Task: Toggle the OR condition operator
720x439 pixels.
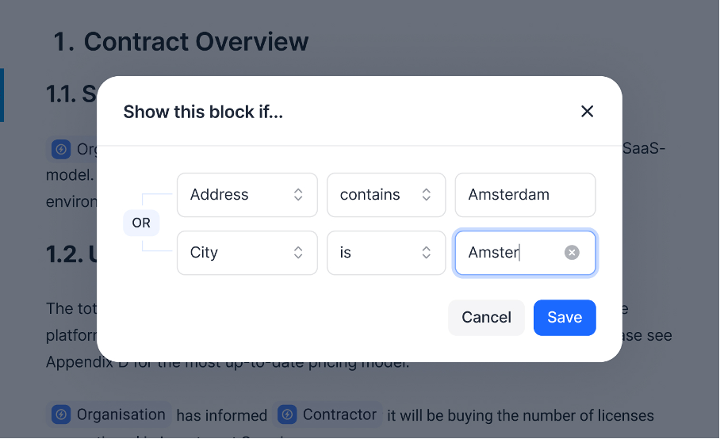Action: [141, 223]
